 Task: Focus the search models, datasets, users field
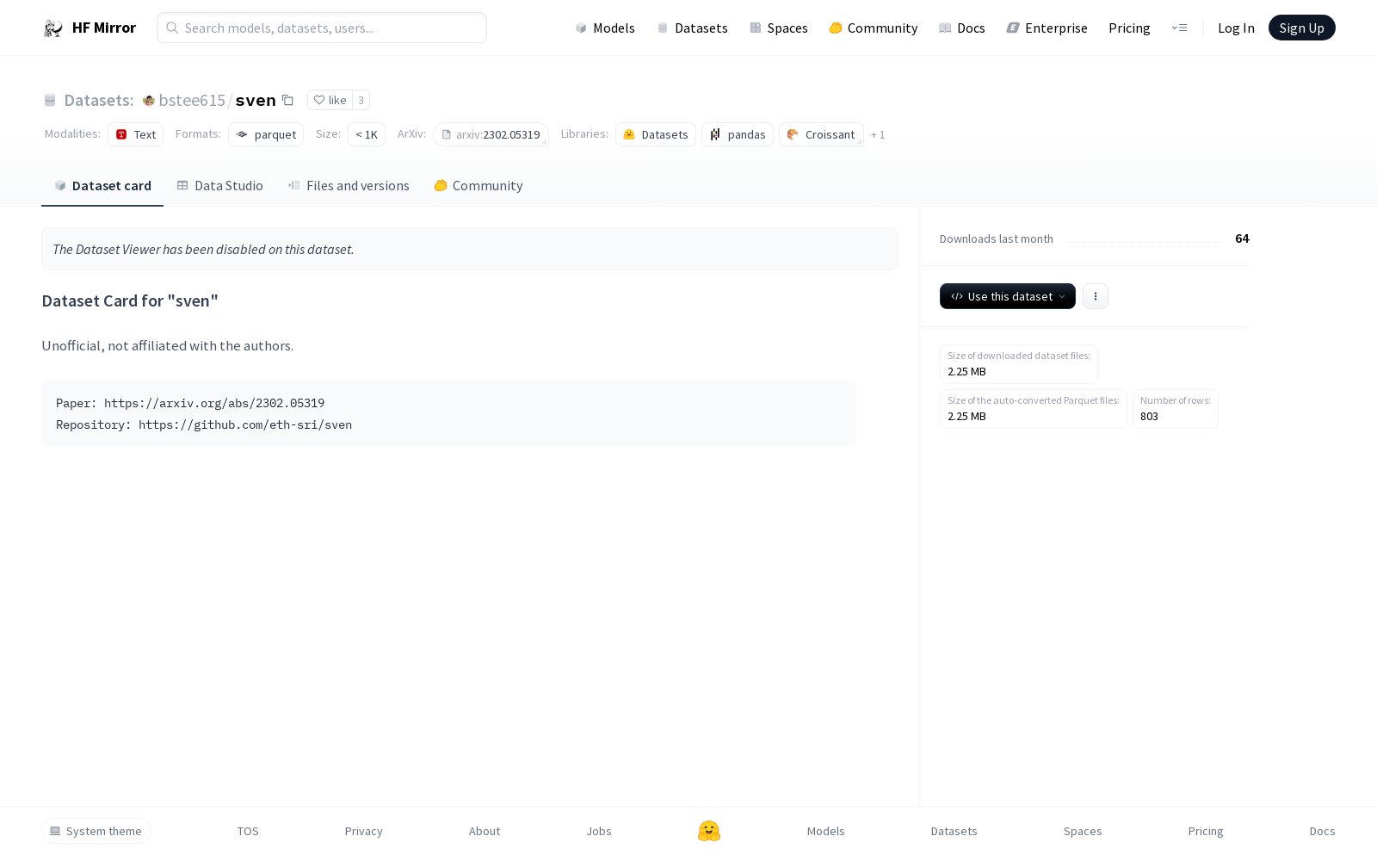(322, 28)
